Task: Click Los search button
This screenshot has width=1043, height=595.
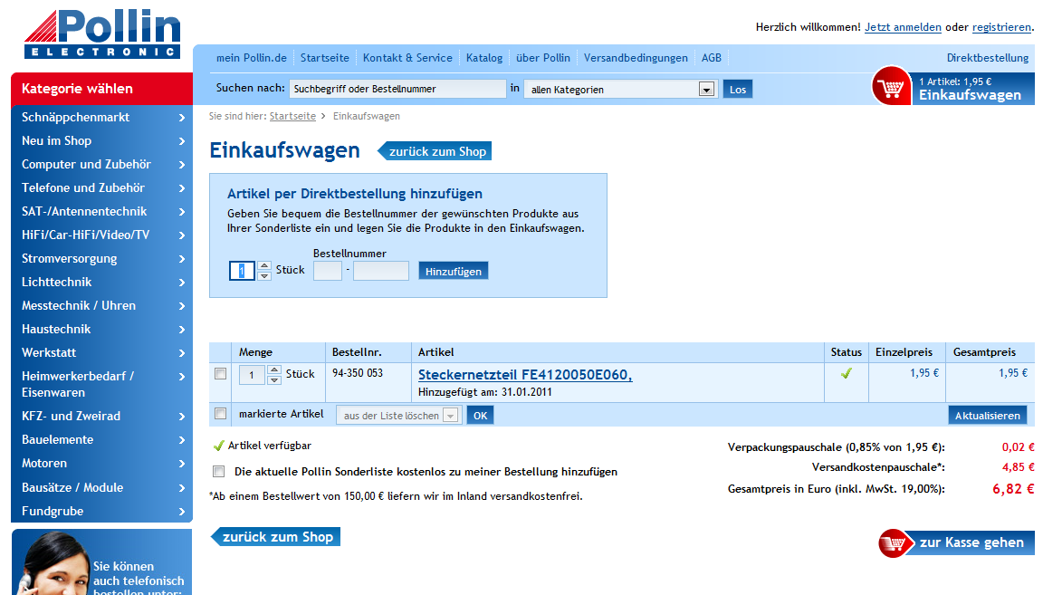Action: pos(738,89)
